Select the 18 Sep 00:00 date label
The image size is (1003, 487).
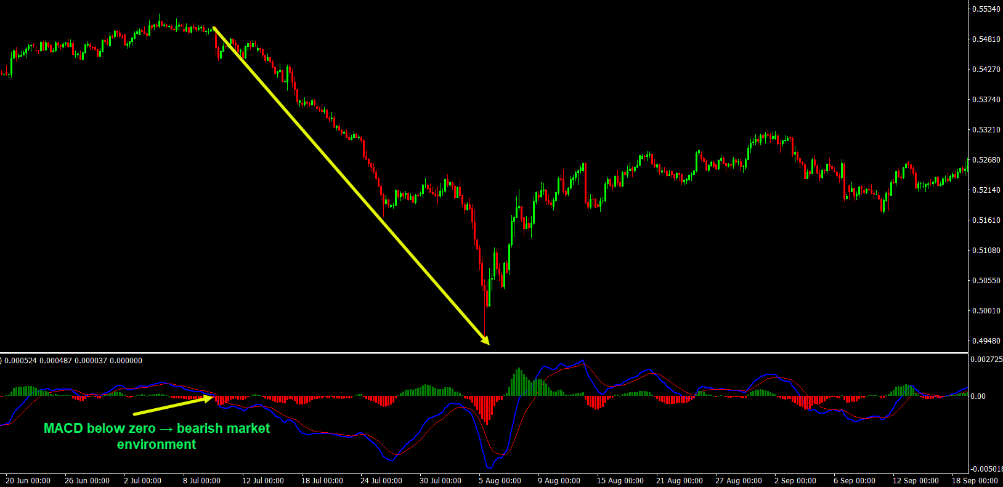point(975,481)
